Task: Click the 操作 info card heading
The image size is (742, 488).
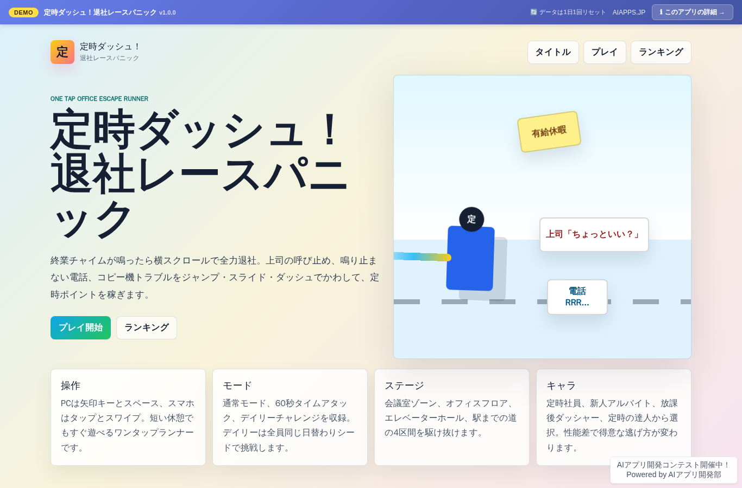Action: click(71, 386)
